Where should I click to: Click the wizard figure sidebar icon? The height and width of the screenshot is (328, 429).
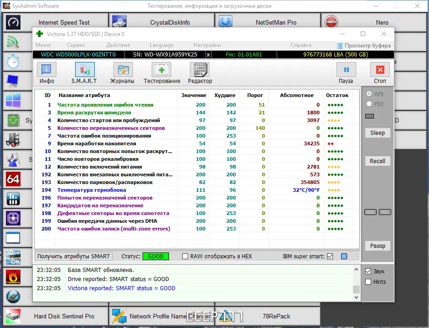click(13, 159)
